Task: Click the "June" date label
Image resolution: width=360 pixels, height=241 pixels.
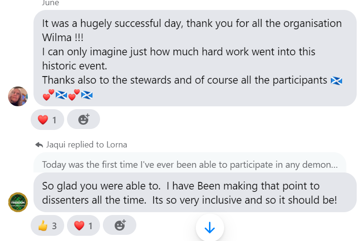Action: 50,3
